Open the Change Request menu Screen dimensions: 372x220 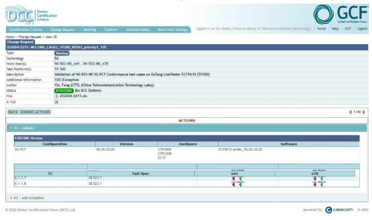tap(63, 30)
